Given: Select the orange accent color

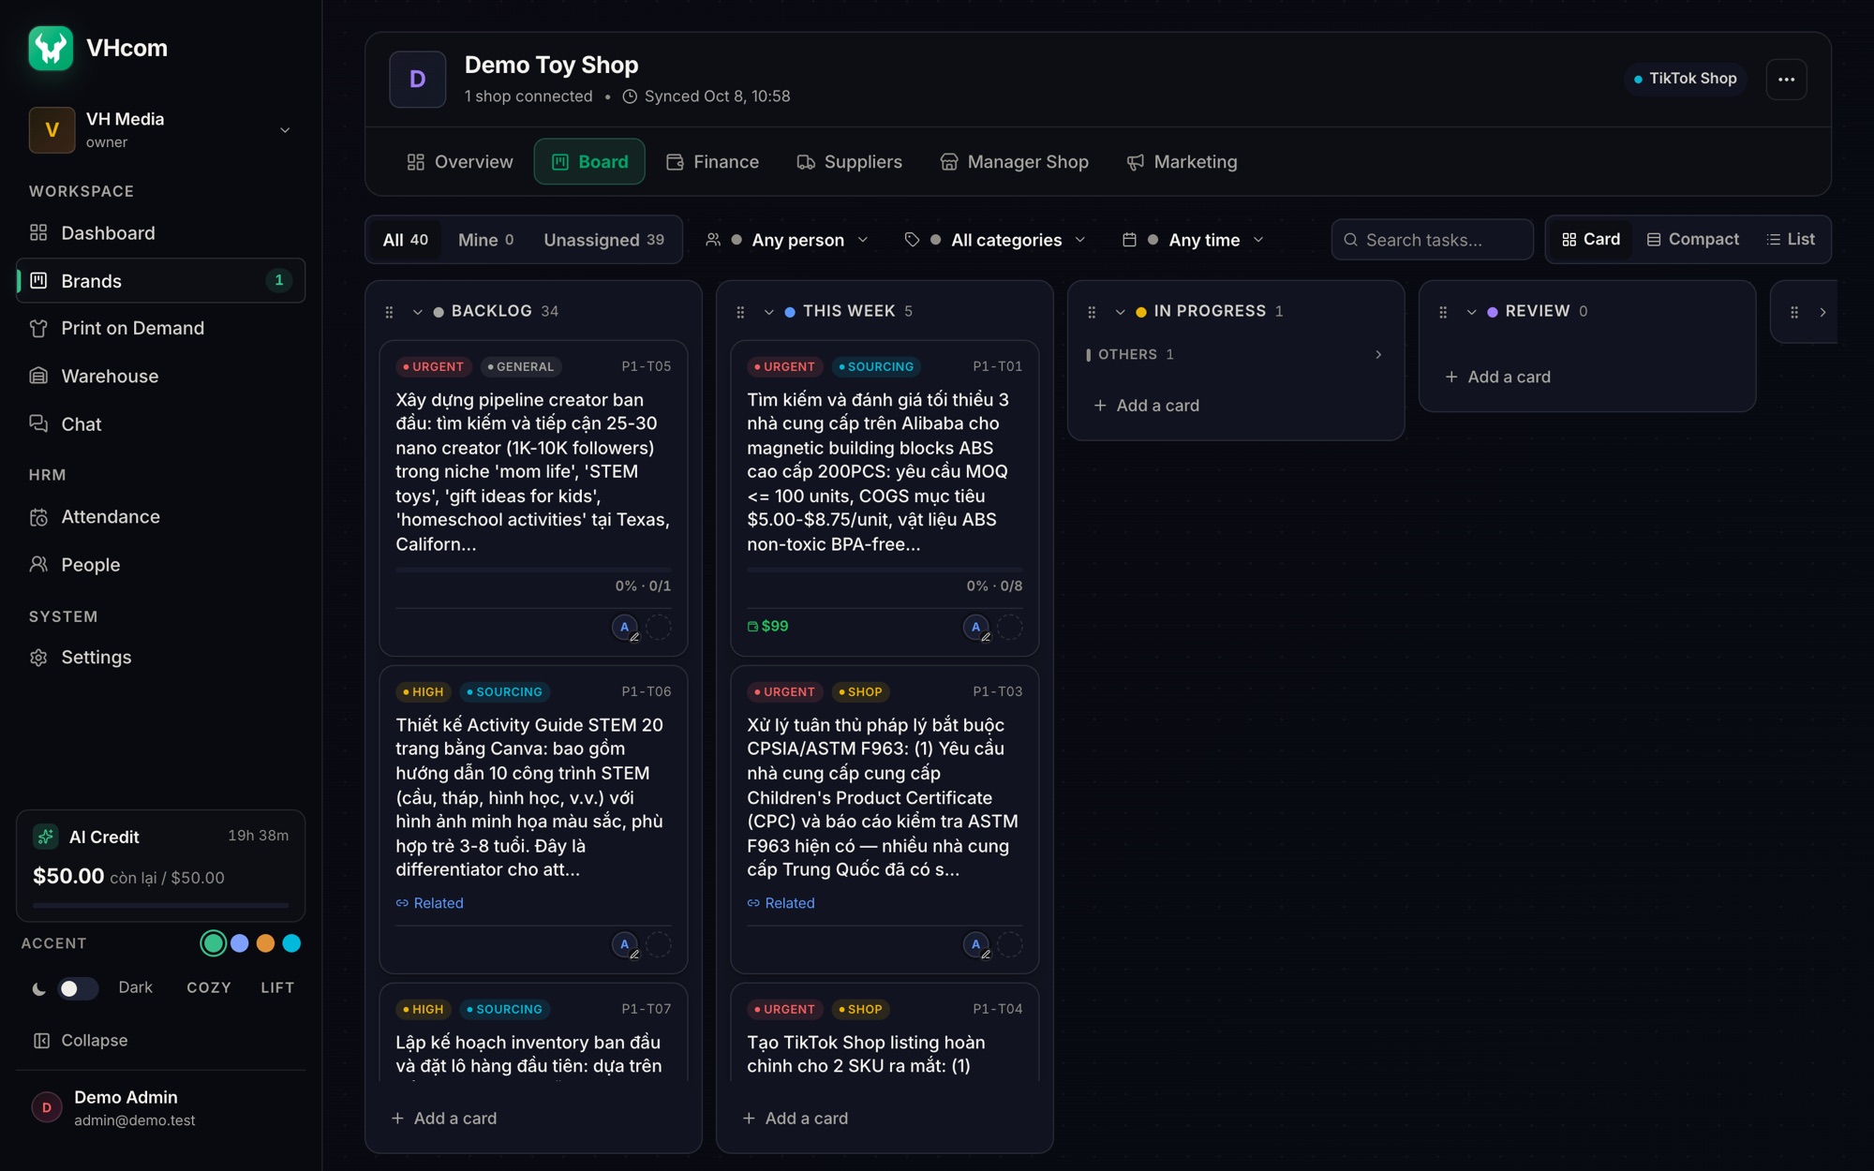Looking at the screenshot, I should 265,943.
